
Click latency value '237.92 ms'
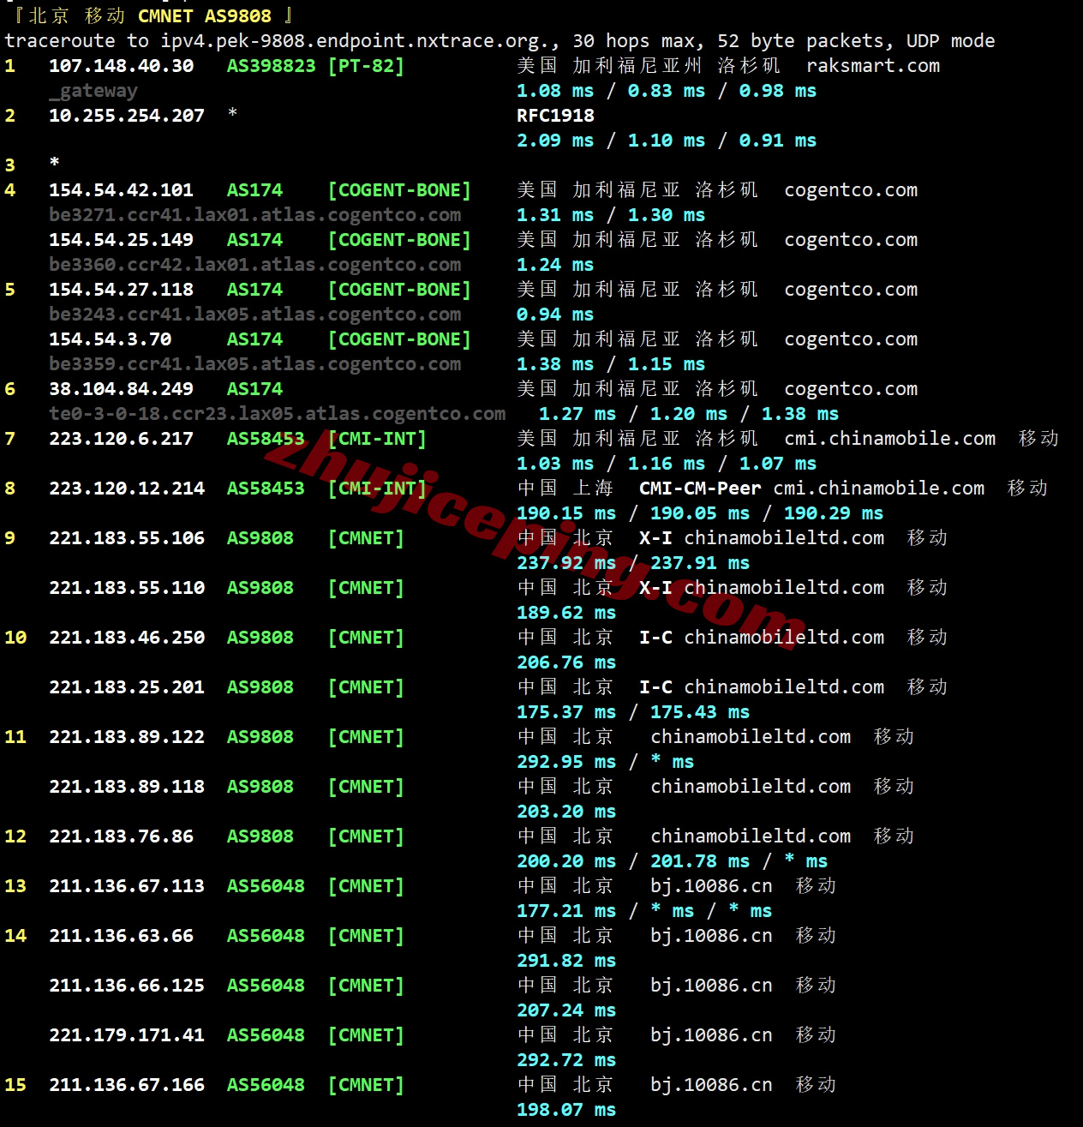click(x=566, y=563)
